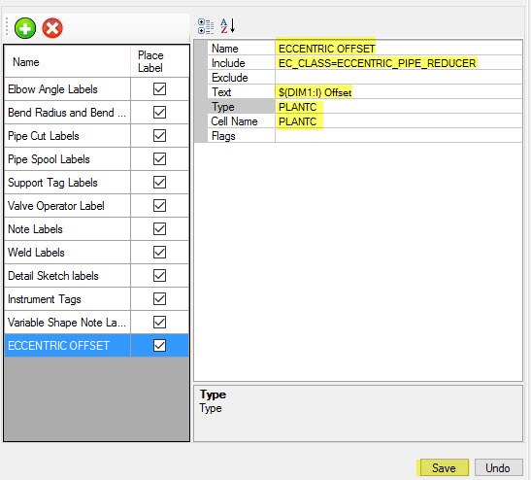Click the Save button
This screenshot has width=531, height=480.
[x=444, y=468]
